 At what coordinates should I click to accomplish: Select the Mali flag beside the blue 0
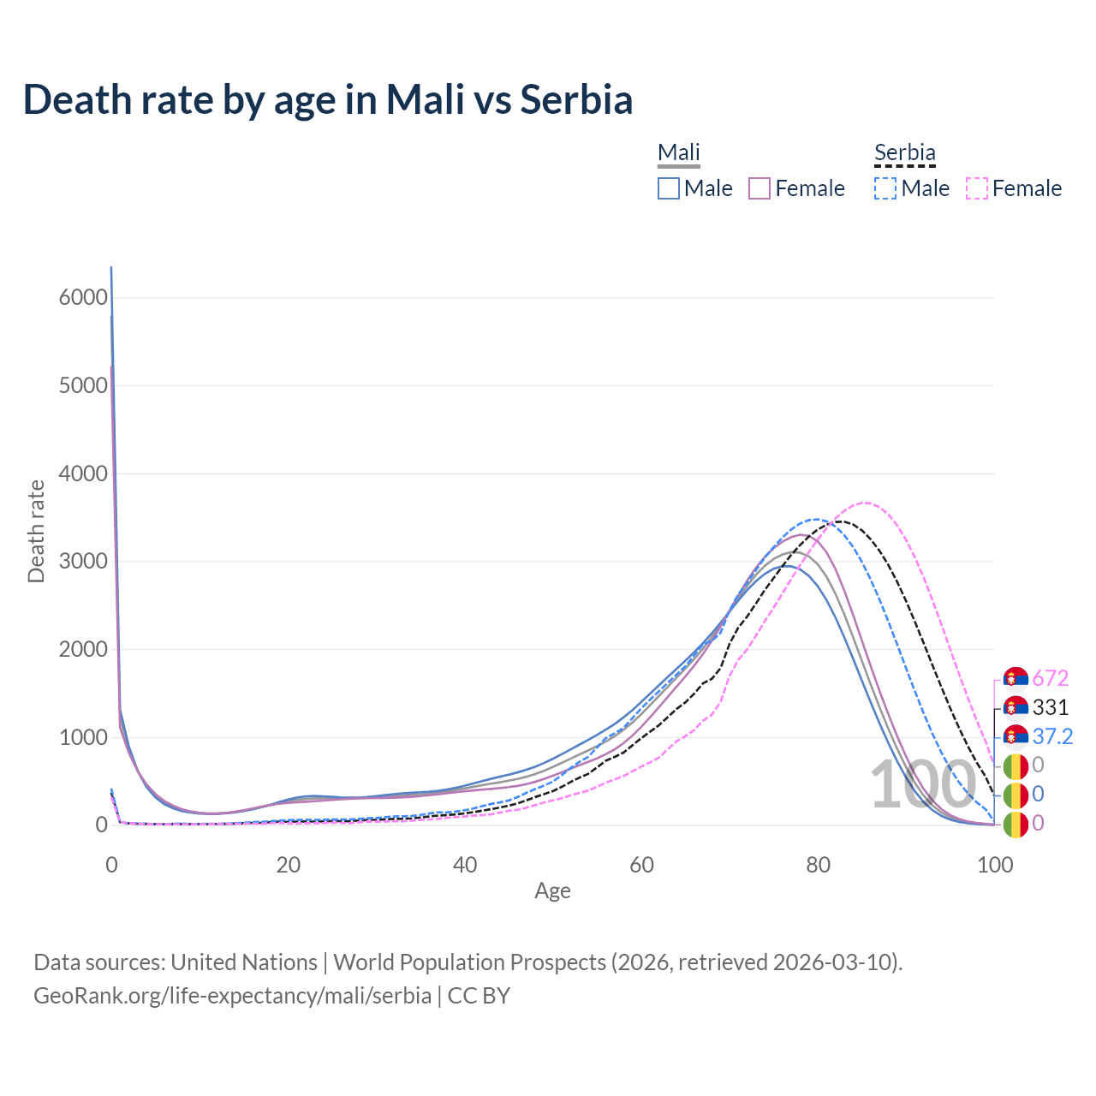click(1016, 795)
